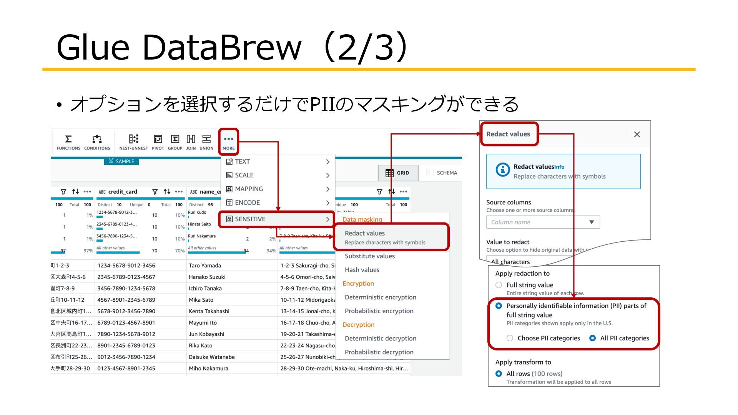
Task: Filter the leftmost address column
Action: coord(63,192)
